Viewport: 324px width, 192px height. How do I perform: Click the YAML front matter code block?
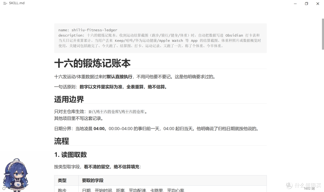[x=160, y=38]
